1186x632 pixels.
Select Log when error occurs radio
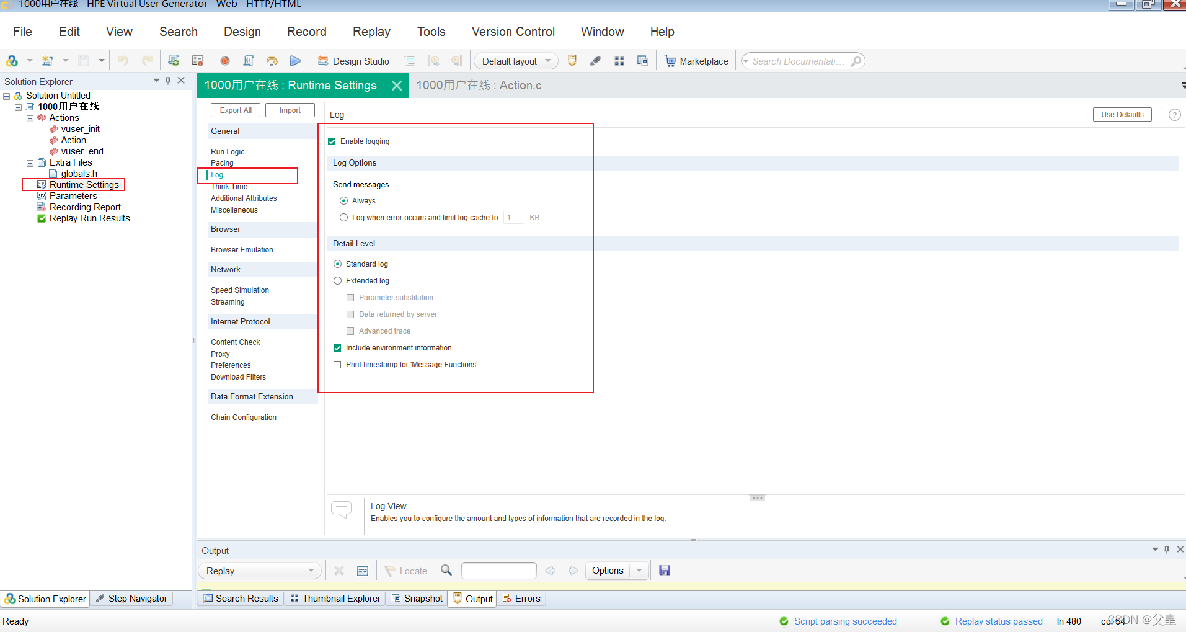point(343,218)
